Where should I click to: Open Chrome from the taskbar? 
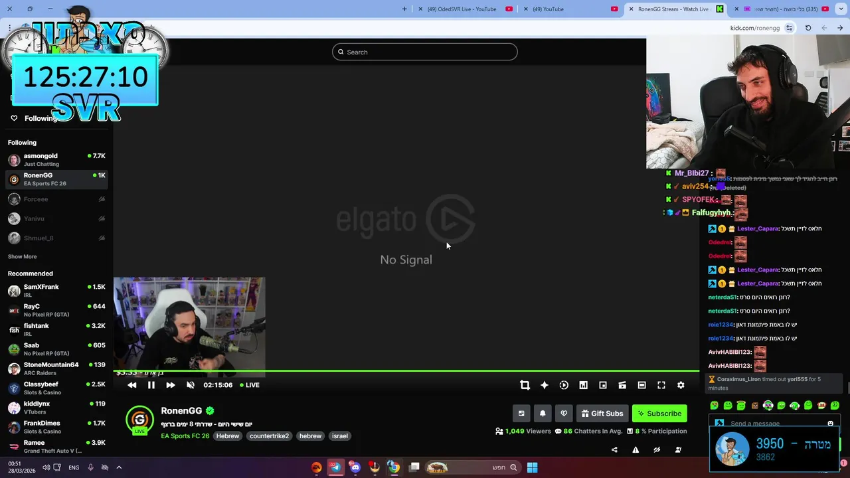394,467
